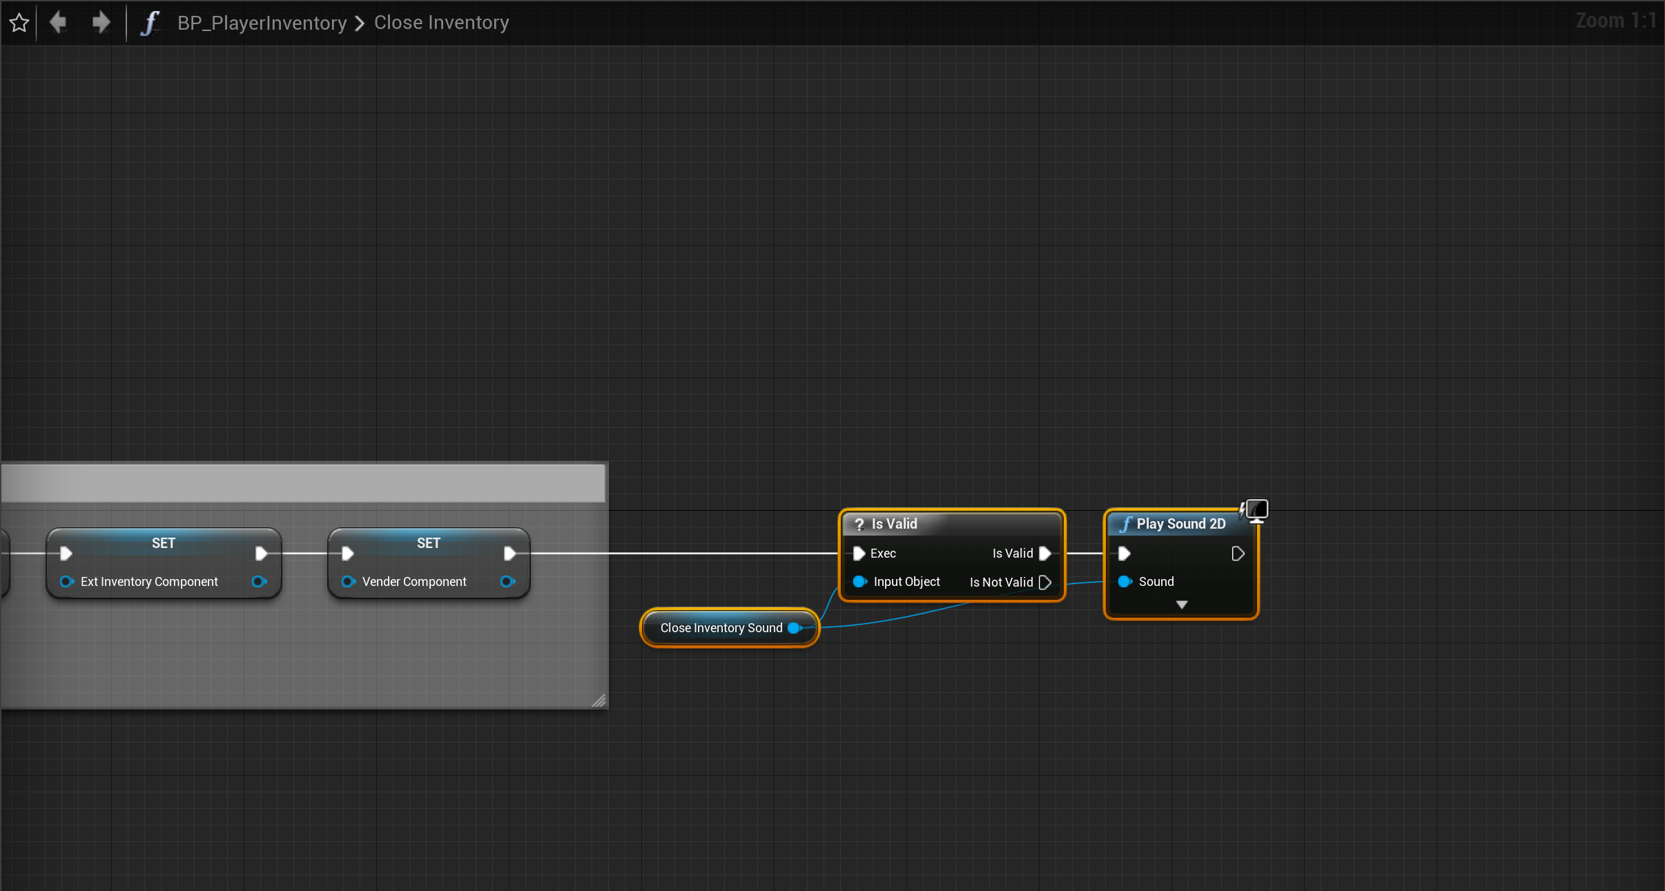Click the Vender Component SET node title
Viewport: 1665px width, 891px height.
[428, 543]
